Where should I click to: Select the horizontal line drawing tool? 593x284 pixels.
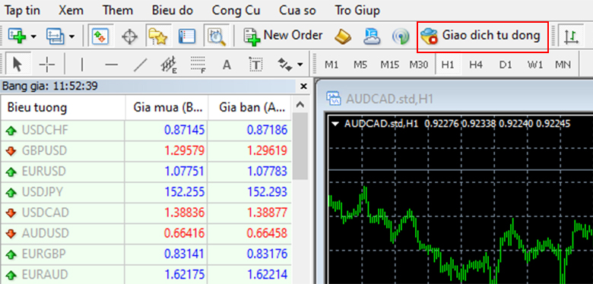click(x=112, y=65)
